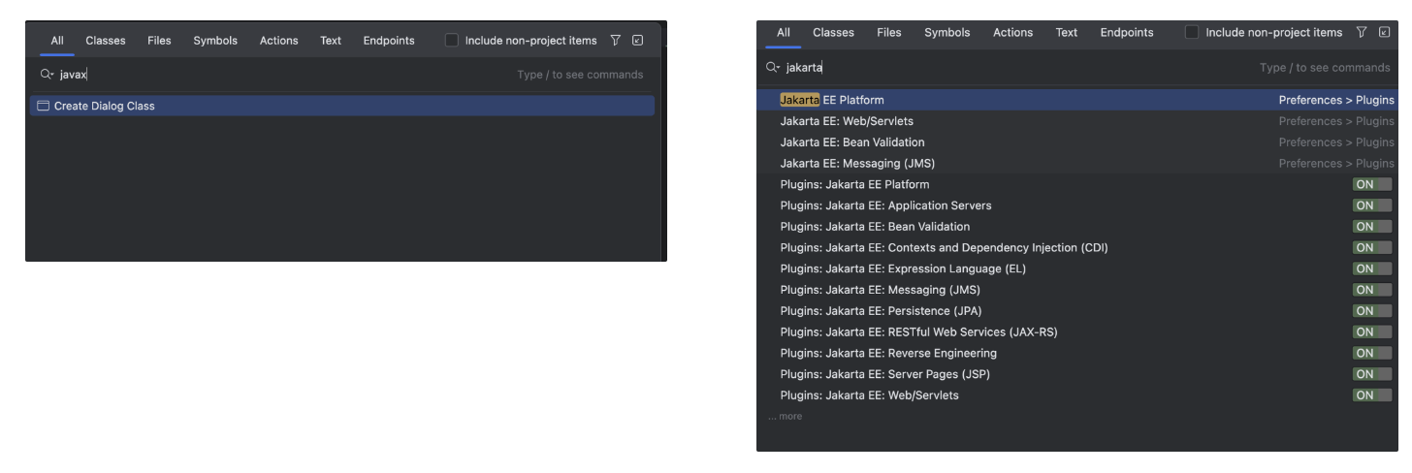Open Jakarta EE: Web/Servlets preferences result
Image resolution: width=1412 pixels, height=473 pixels.
point(1077,121)
